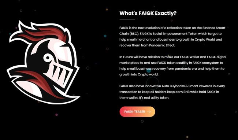Click the hollow ring below the teaser button
The image size is (238, 140).
point(142,121)
